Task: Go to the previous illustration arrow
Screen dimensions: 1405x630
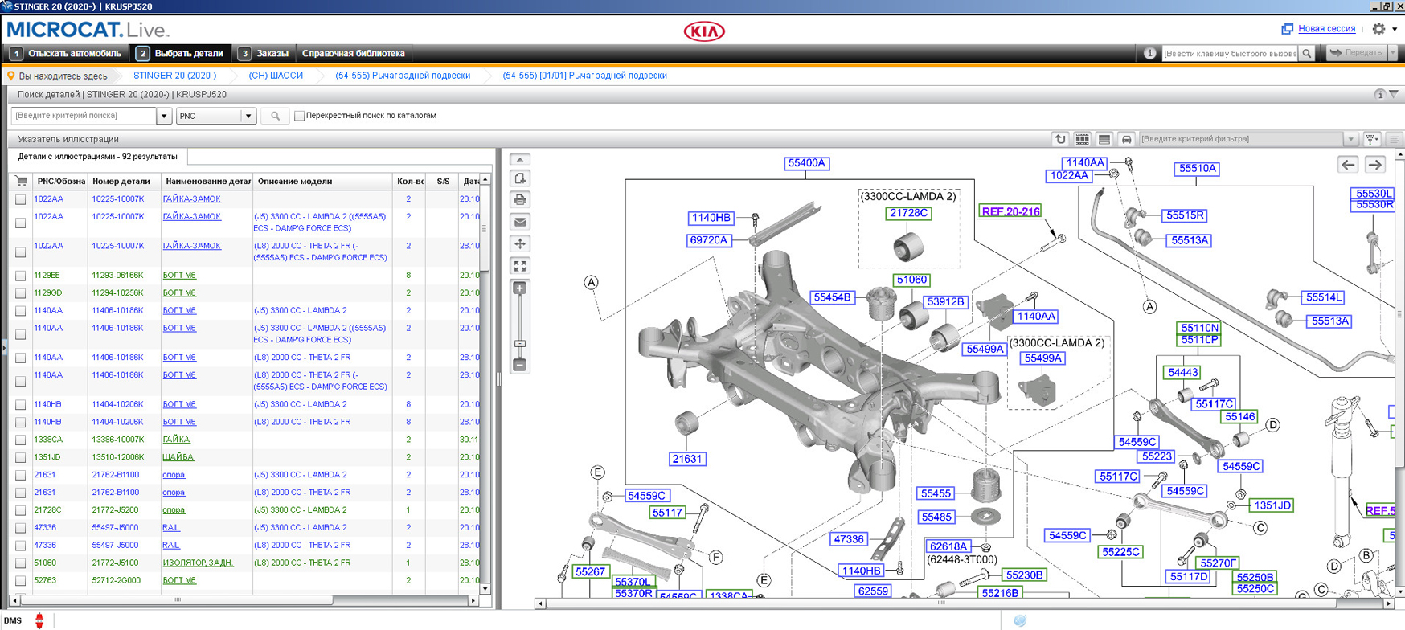Action: click(1348, 165)
